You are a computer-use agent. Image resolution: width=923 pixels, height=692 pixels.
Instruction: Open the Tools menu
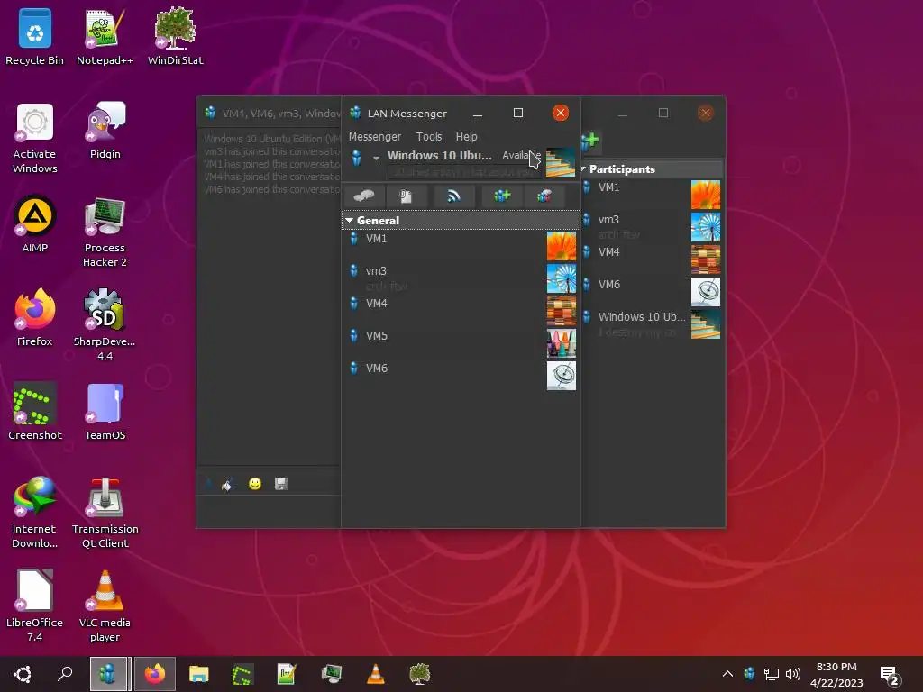pyautogui.click(x=428, y=137)
